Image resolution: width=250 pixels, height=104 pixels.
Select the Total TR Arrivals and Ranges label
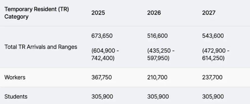pos(41,47)
